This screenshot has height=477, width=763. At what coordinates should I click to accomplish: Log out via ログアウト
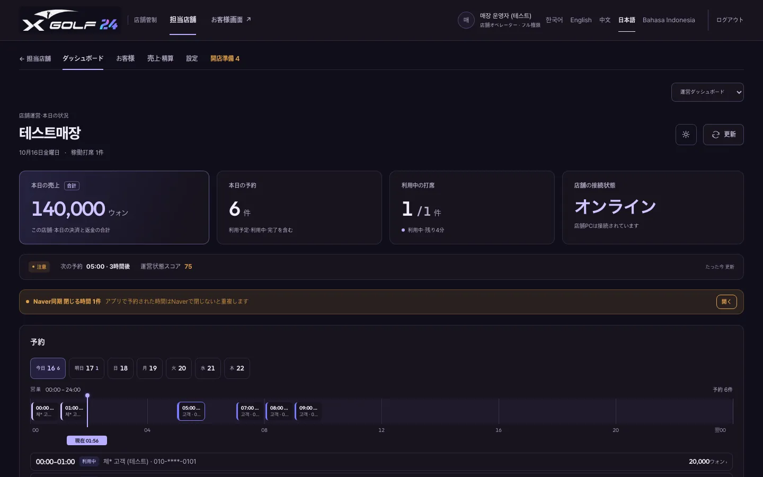[730, 20]
